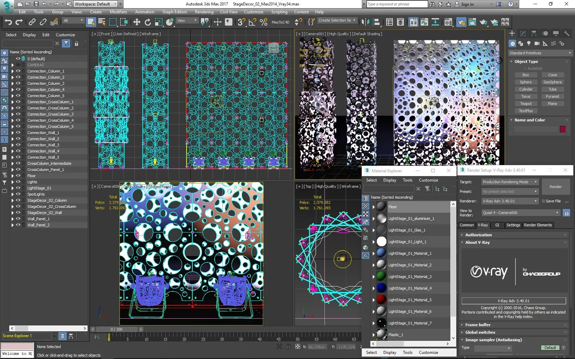Click the GeoSphere primitive button

pos(552,82)
